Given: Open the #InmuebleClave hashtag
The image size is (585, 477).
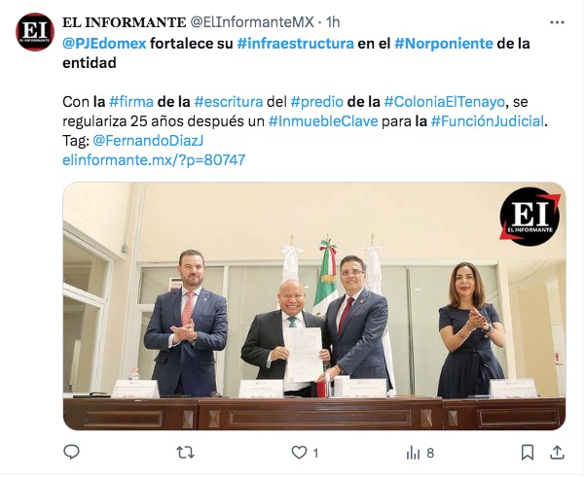Looking at the screenshot, I should pos(323,121).
